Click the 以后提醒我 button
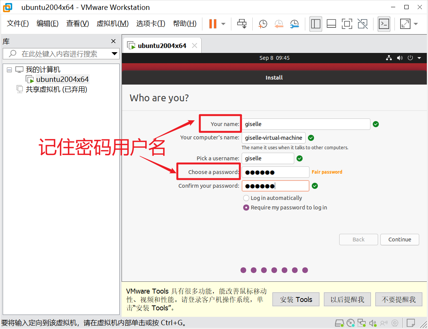This screenshot has height=329, width=428. [347, 300]
